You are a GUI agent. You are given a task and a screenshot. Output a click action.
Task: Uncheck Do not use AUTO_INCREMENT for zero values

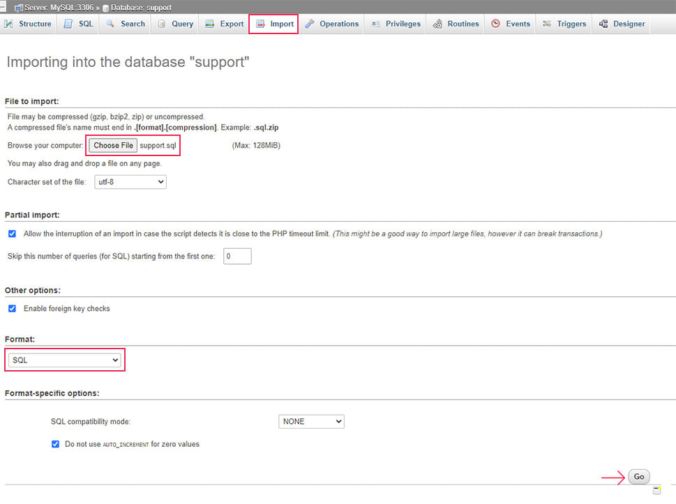tap(55, 444)
